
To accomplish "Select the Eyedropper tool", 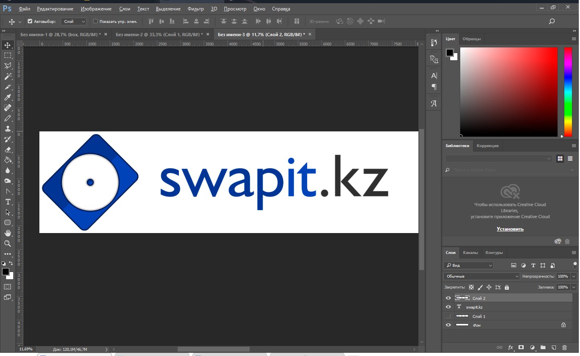I will point(8,97).
